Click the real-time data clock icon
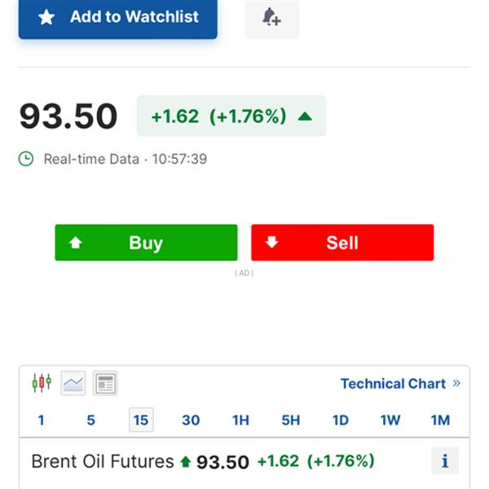This screenshot has width=489, height=489. click(26, 159)
